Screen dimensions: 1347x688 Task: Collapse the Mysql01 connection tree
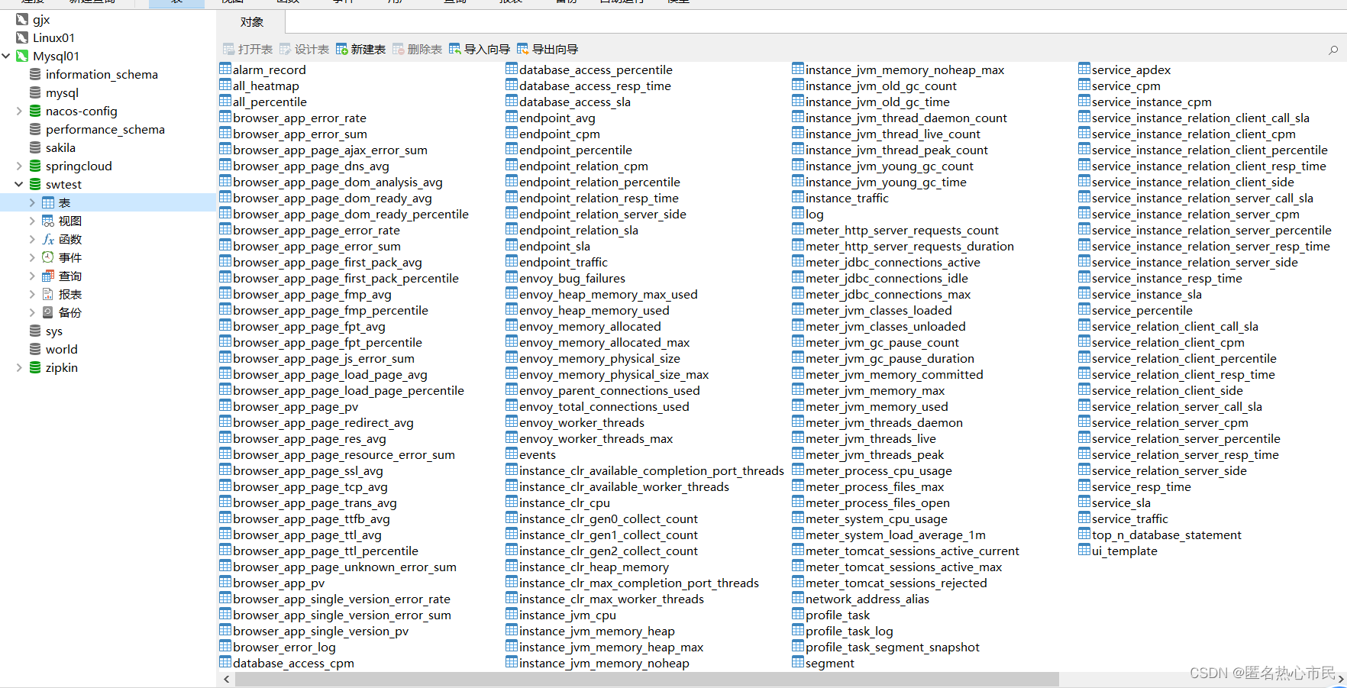click(x=6, y=56)
